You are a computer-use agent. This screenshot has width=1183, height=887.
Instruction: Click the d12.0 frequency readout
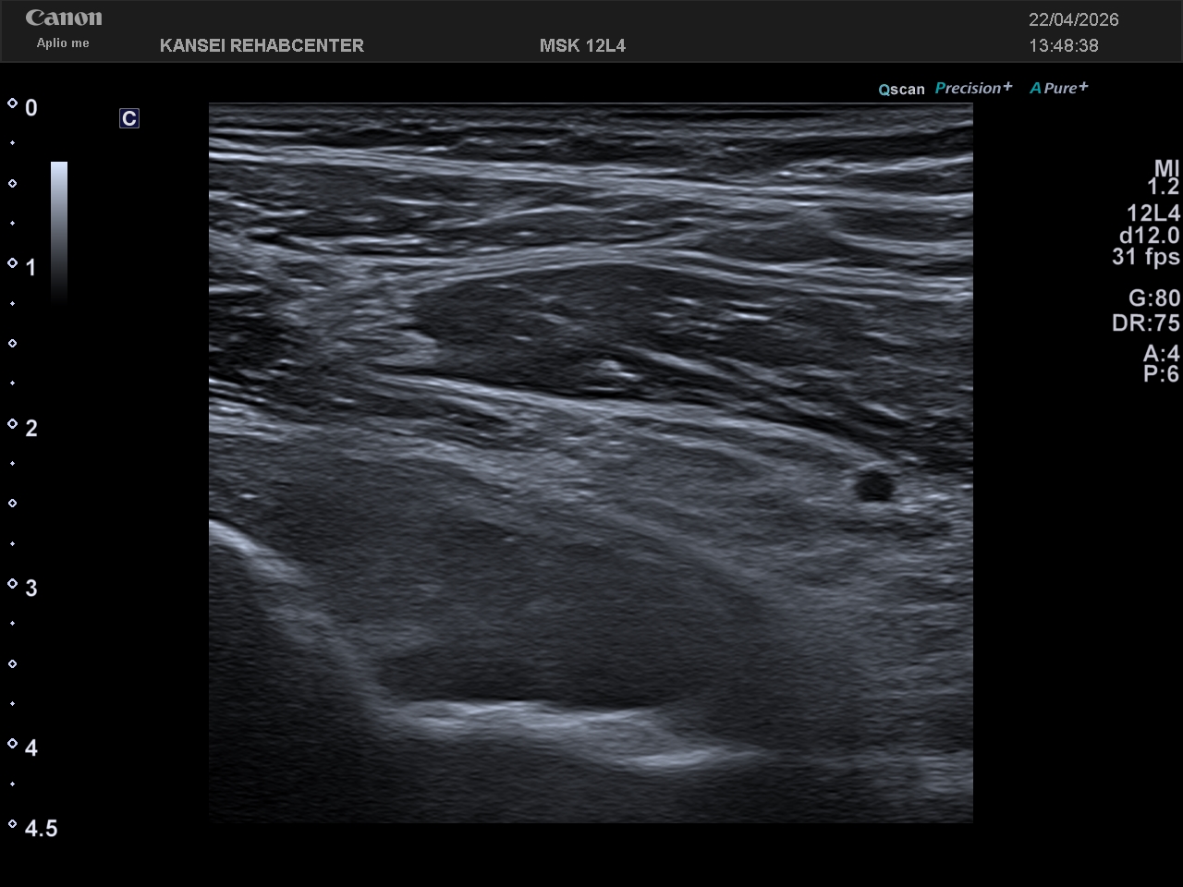click(1149, 236)
